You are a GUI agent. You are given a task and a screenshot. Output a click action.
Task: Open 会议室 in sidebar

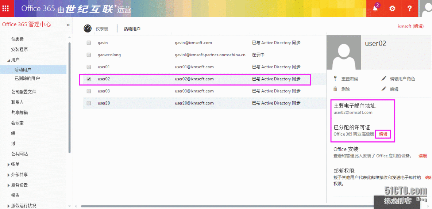pos(18,123)
